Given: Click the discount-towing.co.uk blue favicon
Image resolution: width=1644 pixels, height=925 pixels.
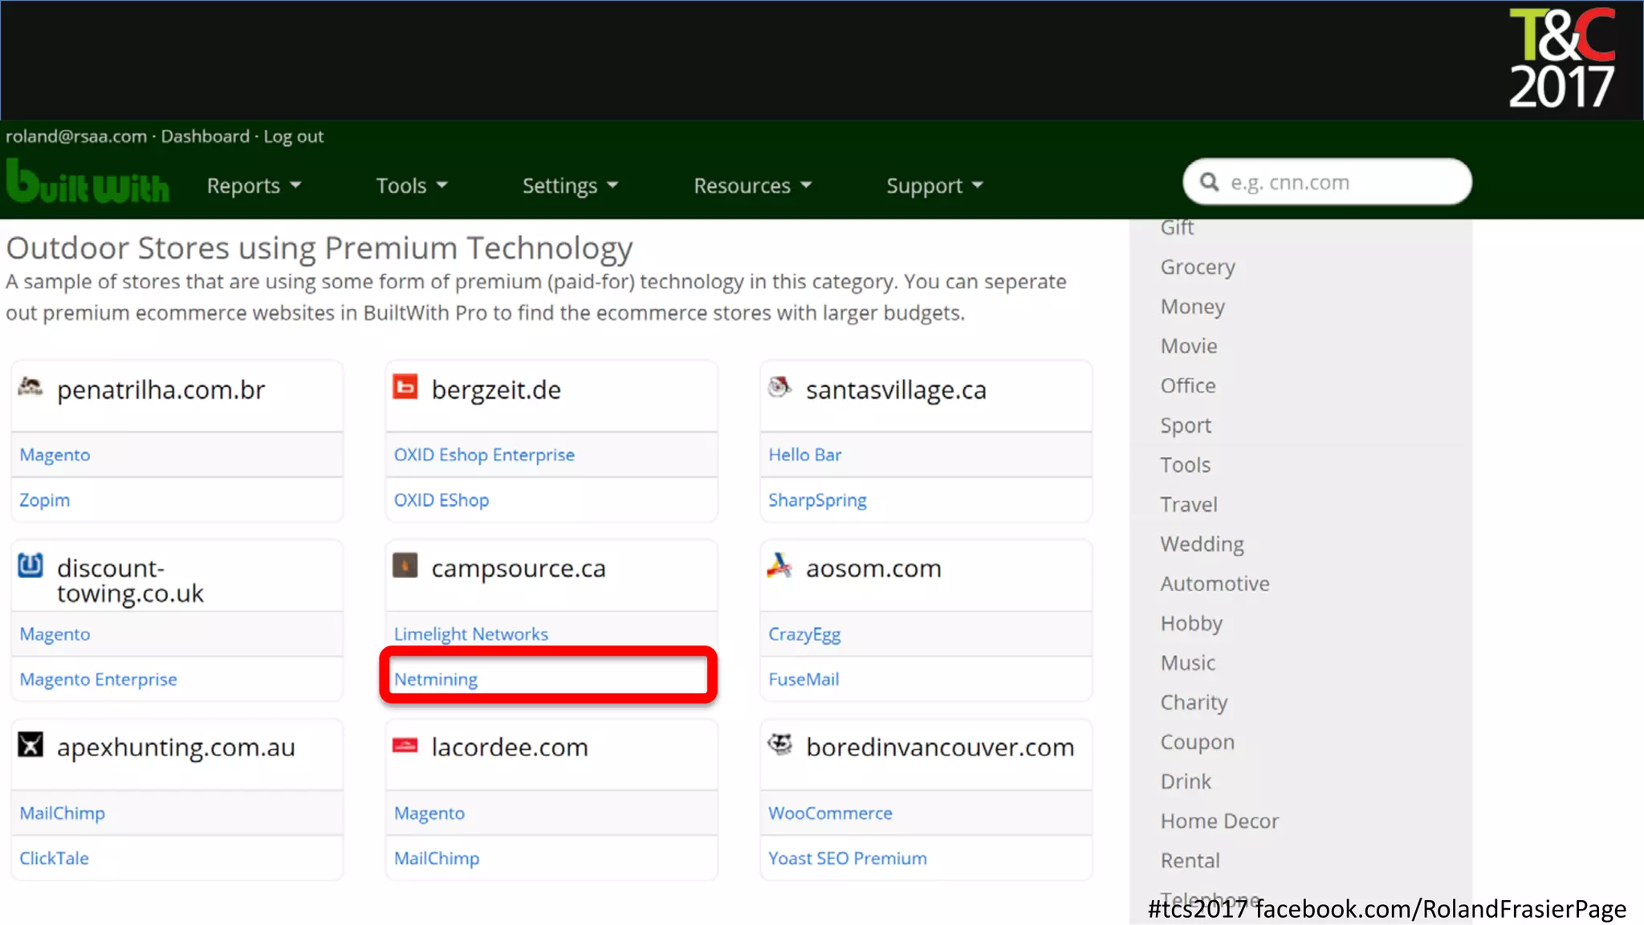Looking at the screenshot, I should pos(31,566).
